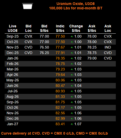Click the Indic $/lbs column header

coord(60,28)
